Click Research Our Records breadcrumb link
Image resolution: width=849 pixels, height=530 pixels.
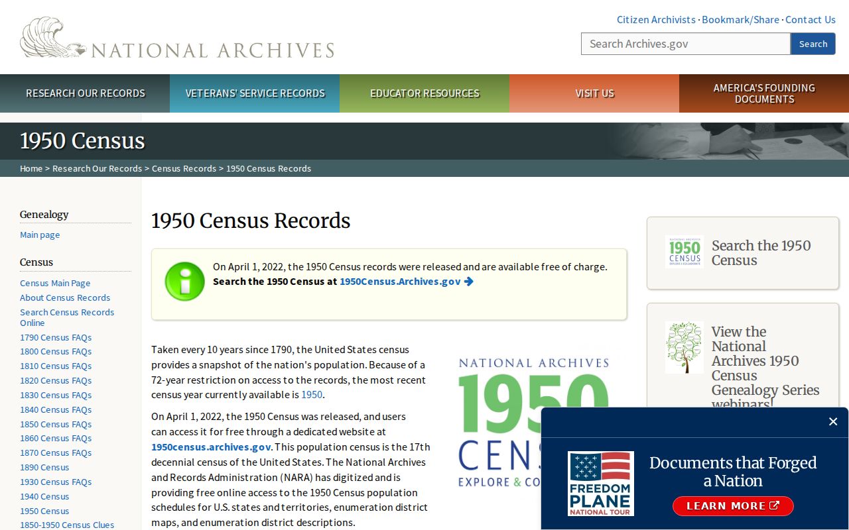(97, 168)
